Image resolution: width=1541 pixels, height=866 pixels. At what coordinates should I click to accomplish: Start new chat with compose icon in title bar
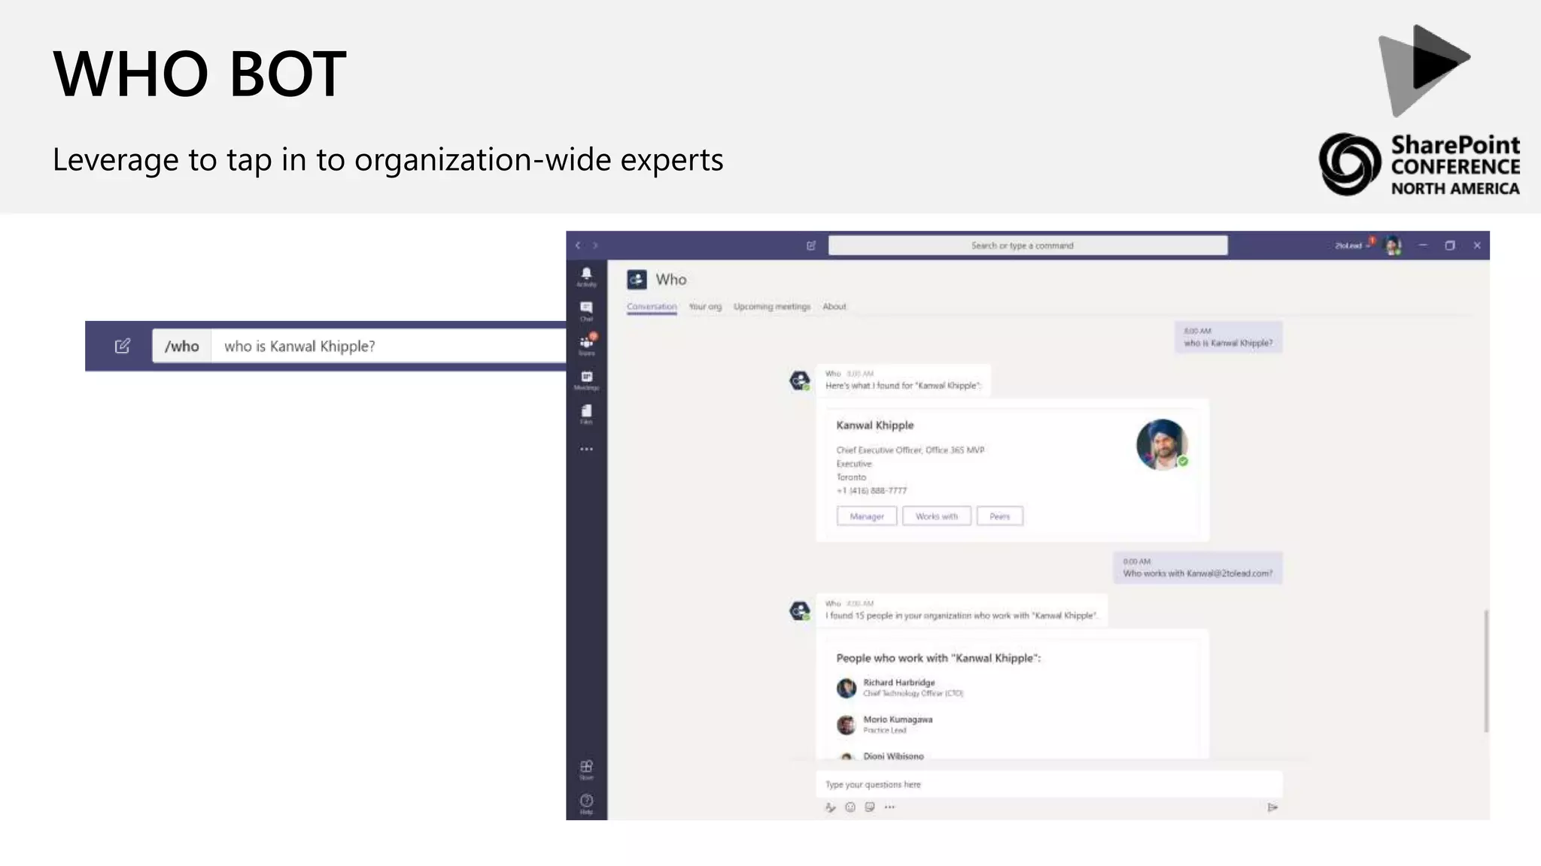(x=811, y=245)
